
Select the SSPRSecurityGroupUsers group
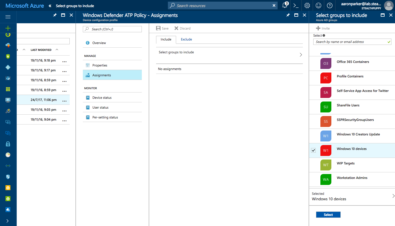(x=352, y=121)
